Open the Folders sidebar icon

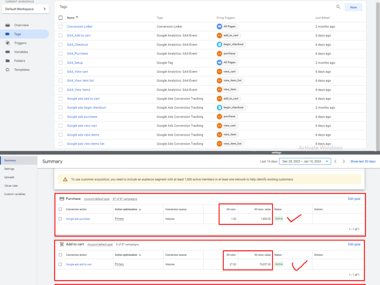point(8,61)
